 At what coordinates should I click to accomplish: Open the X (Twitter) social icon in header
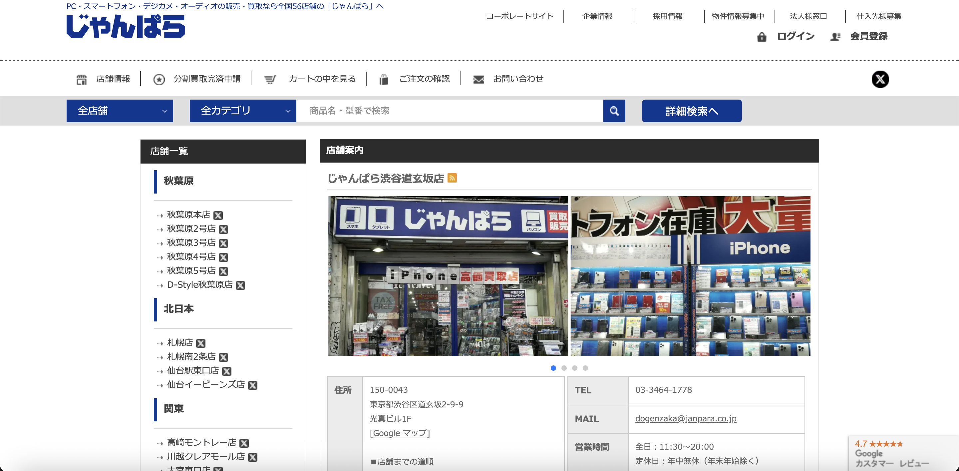[x=880, y=79]
